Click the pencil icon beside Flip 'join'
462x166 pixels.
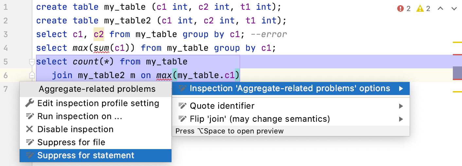(182, 119)
